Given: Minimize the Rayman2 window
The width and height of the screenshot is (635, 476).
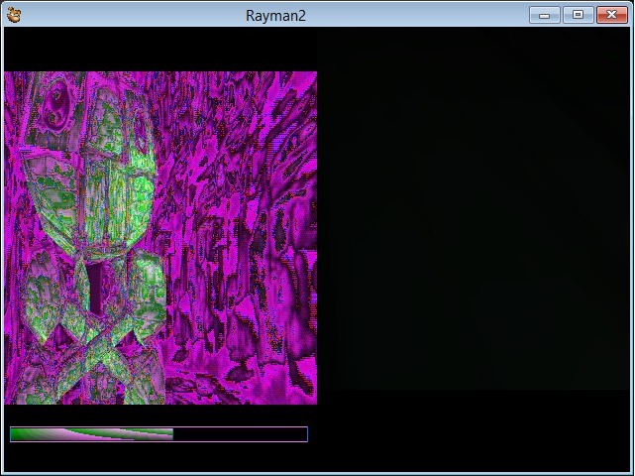Looking at the screenshot, I should (x=544, y=15).
